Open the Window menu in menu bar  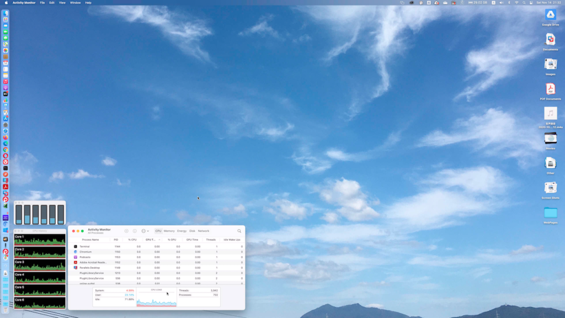[75, 3]
